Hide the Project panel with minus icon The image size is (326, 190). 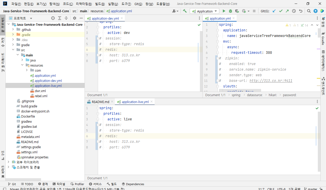81,18
